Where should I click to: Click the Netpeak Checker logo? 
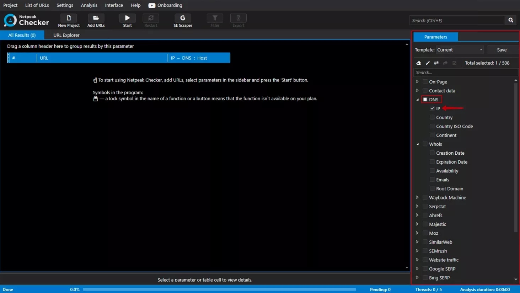coord(26,20)
